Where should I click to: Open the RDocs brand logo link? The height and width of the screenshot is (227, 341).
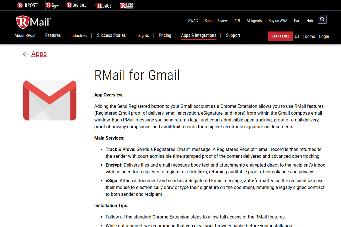(x=104, y=5)
